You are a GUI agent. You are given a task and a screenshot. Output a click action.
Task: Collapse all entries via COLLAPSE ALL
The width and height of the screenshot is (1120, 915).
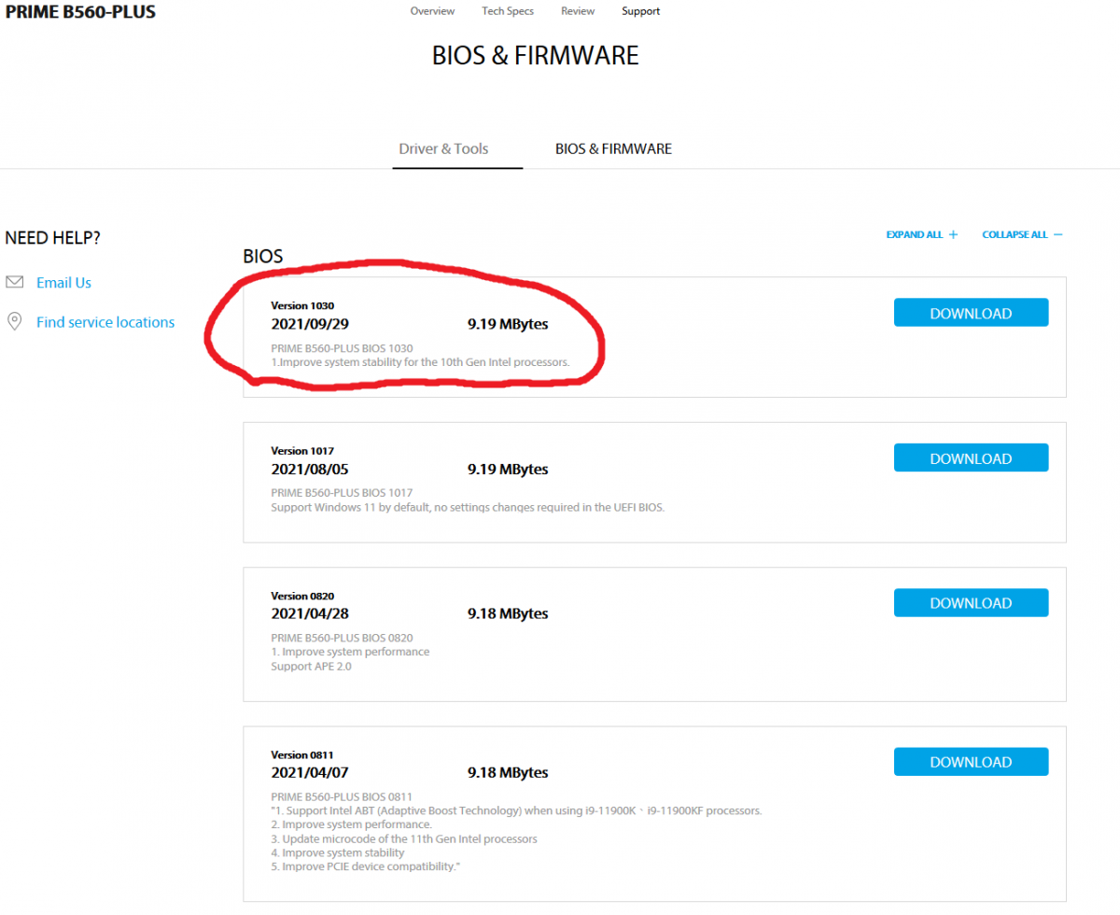click(x=1022, y=235)
